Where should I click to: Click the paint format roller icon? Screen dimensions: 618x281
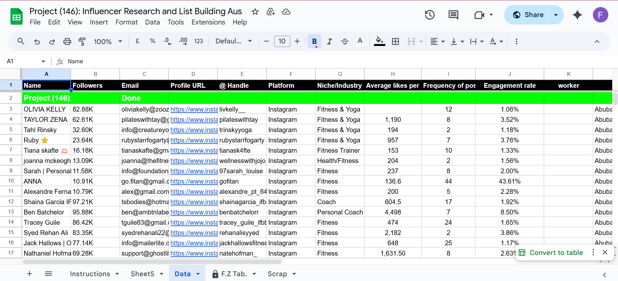[82, 41]
